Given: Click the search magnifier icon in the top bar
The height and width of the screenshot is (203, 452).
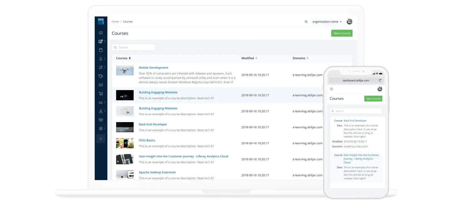Looking at the screenshot, I should coord(306,22).
